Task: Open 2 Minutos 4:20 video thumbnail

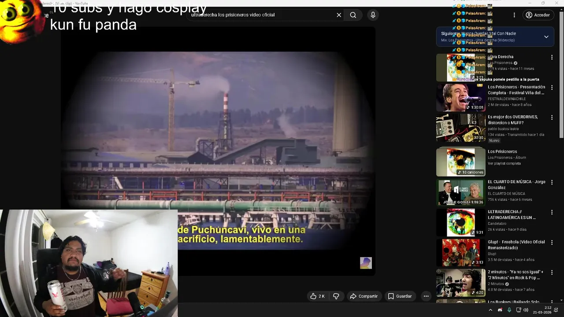Action: (461, 283)
